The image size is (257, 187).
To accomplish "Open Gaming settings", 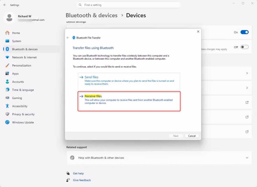I will [17, 98].
